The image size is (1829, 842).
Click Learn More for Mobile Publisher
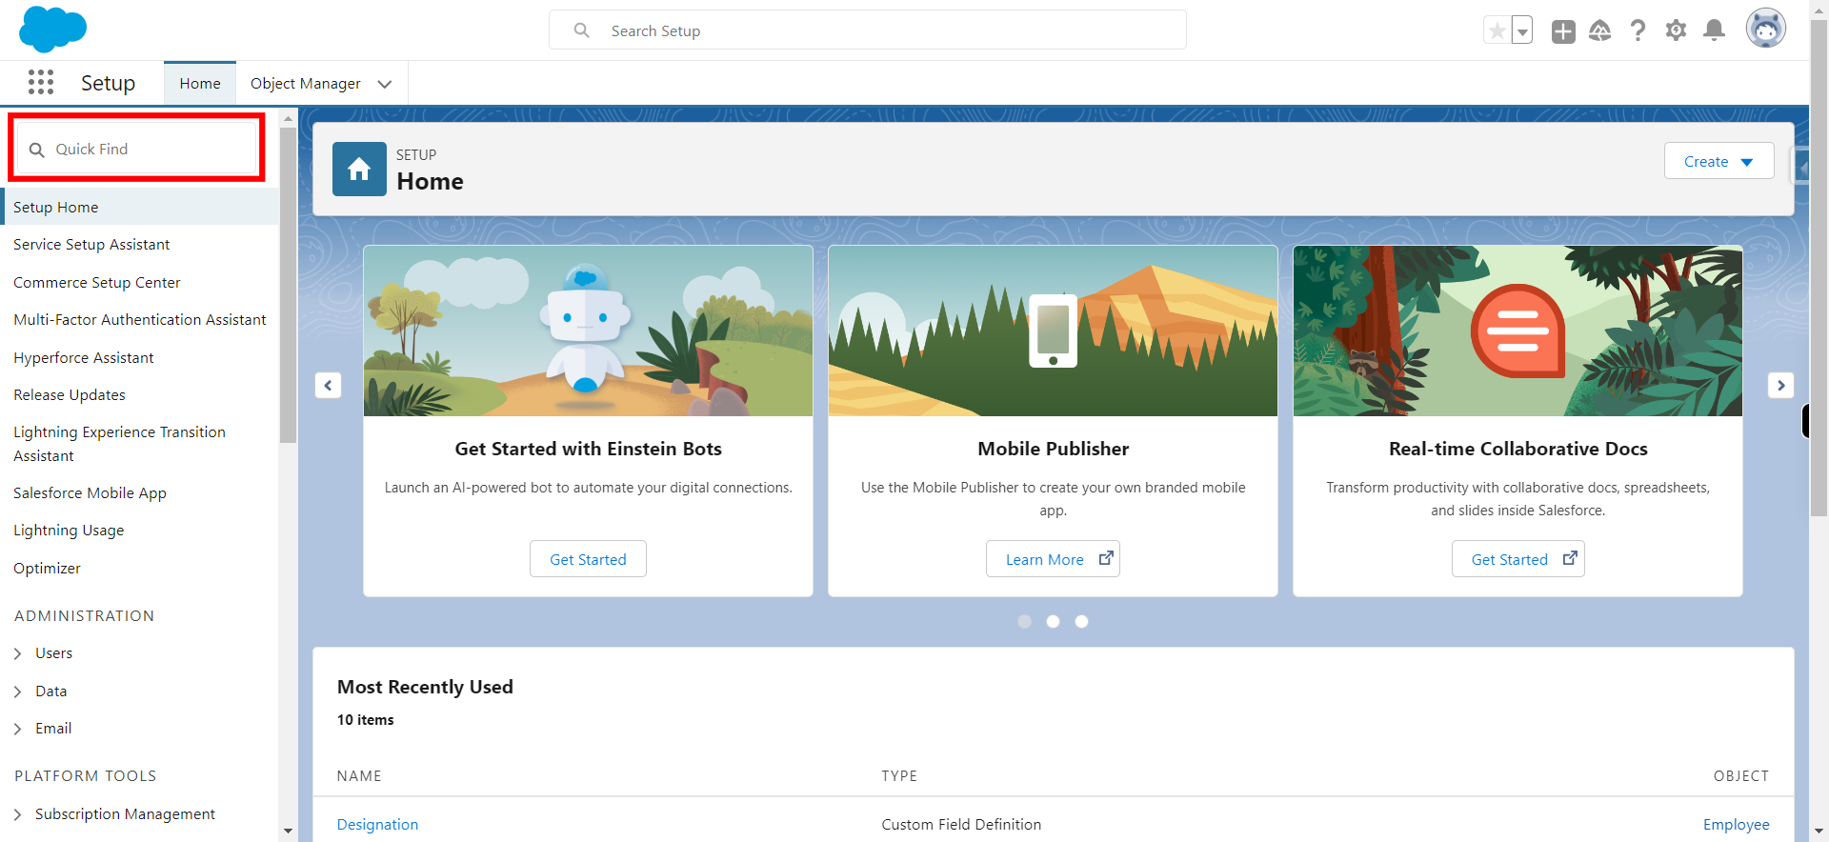coord(1053,559)
